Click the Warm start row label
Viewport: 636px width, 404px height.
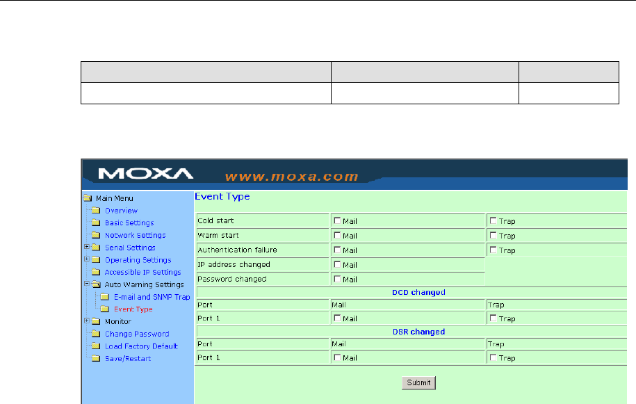click(218, 235)
